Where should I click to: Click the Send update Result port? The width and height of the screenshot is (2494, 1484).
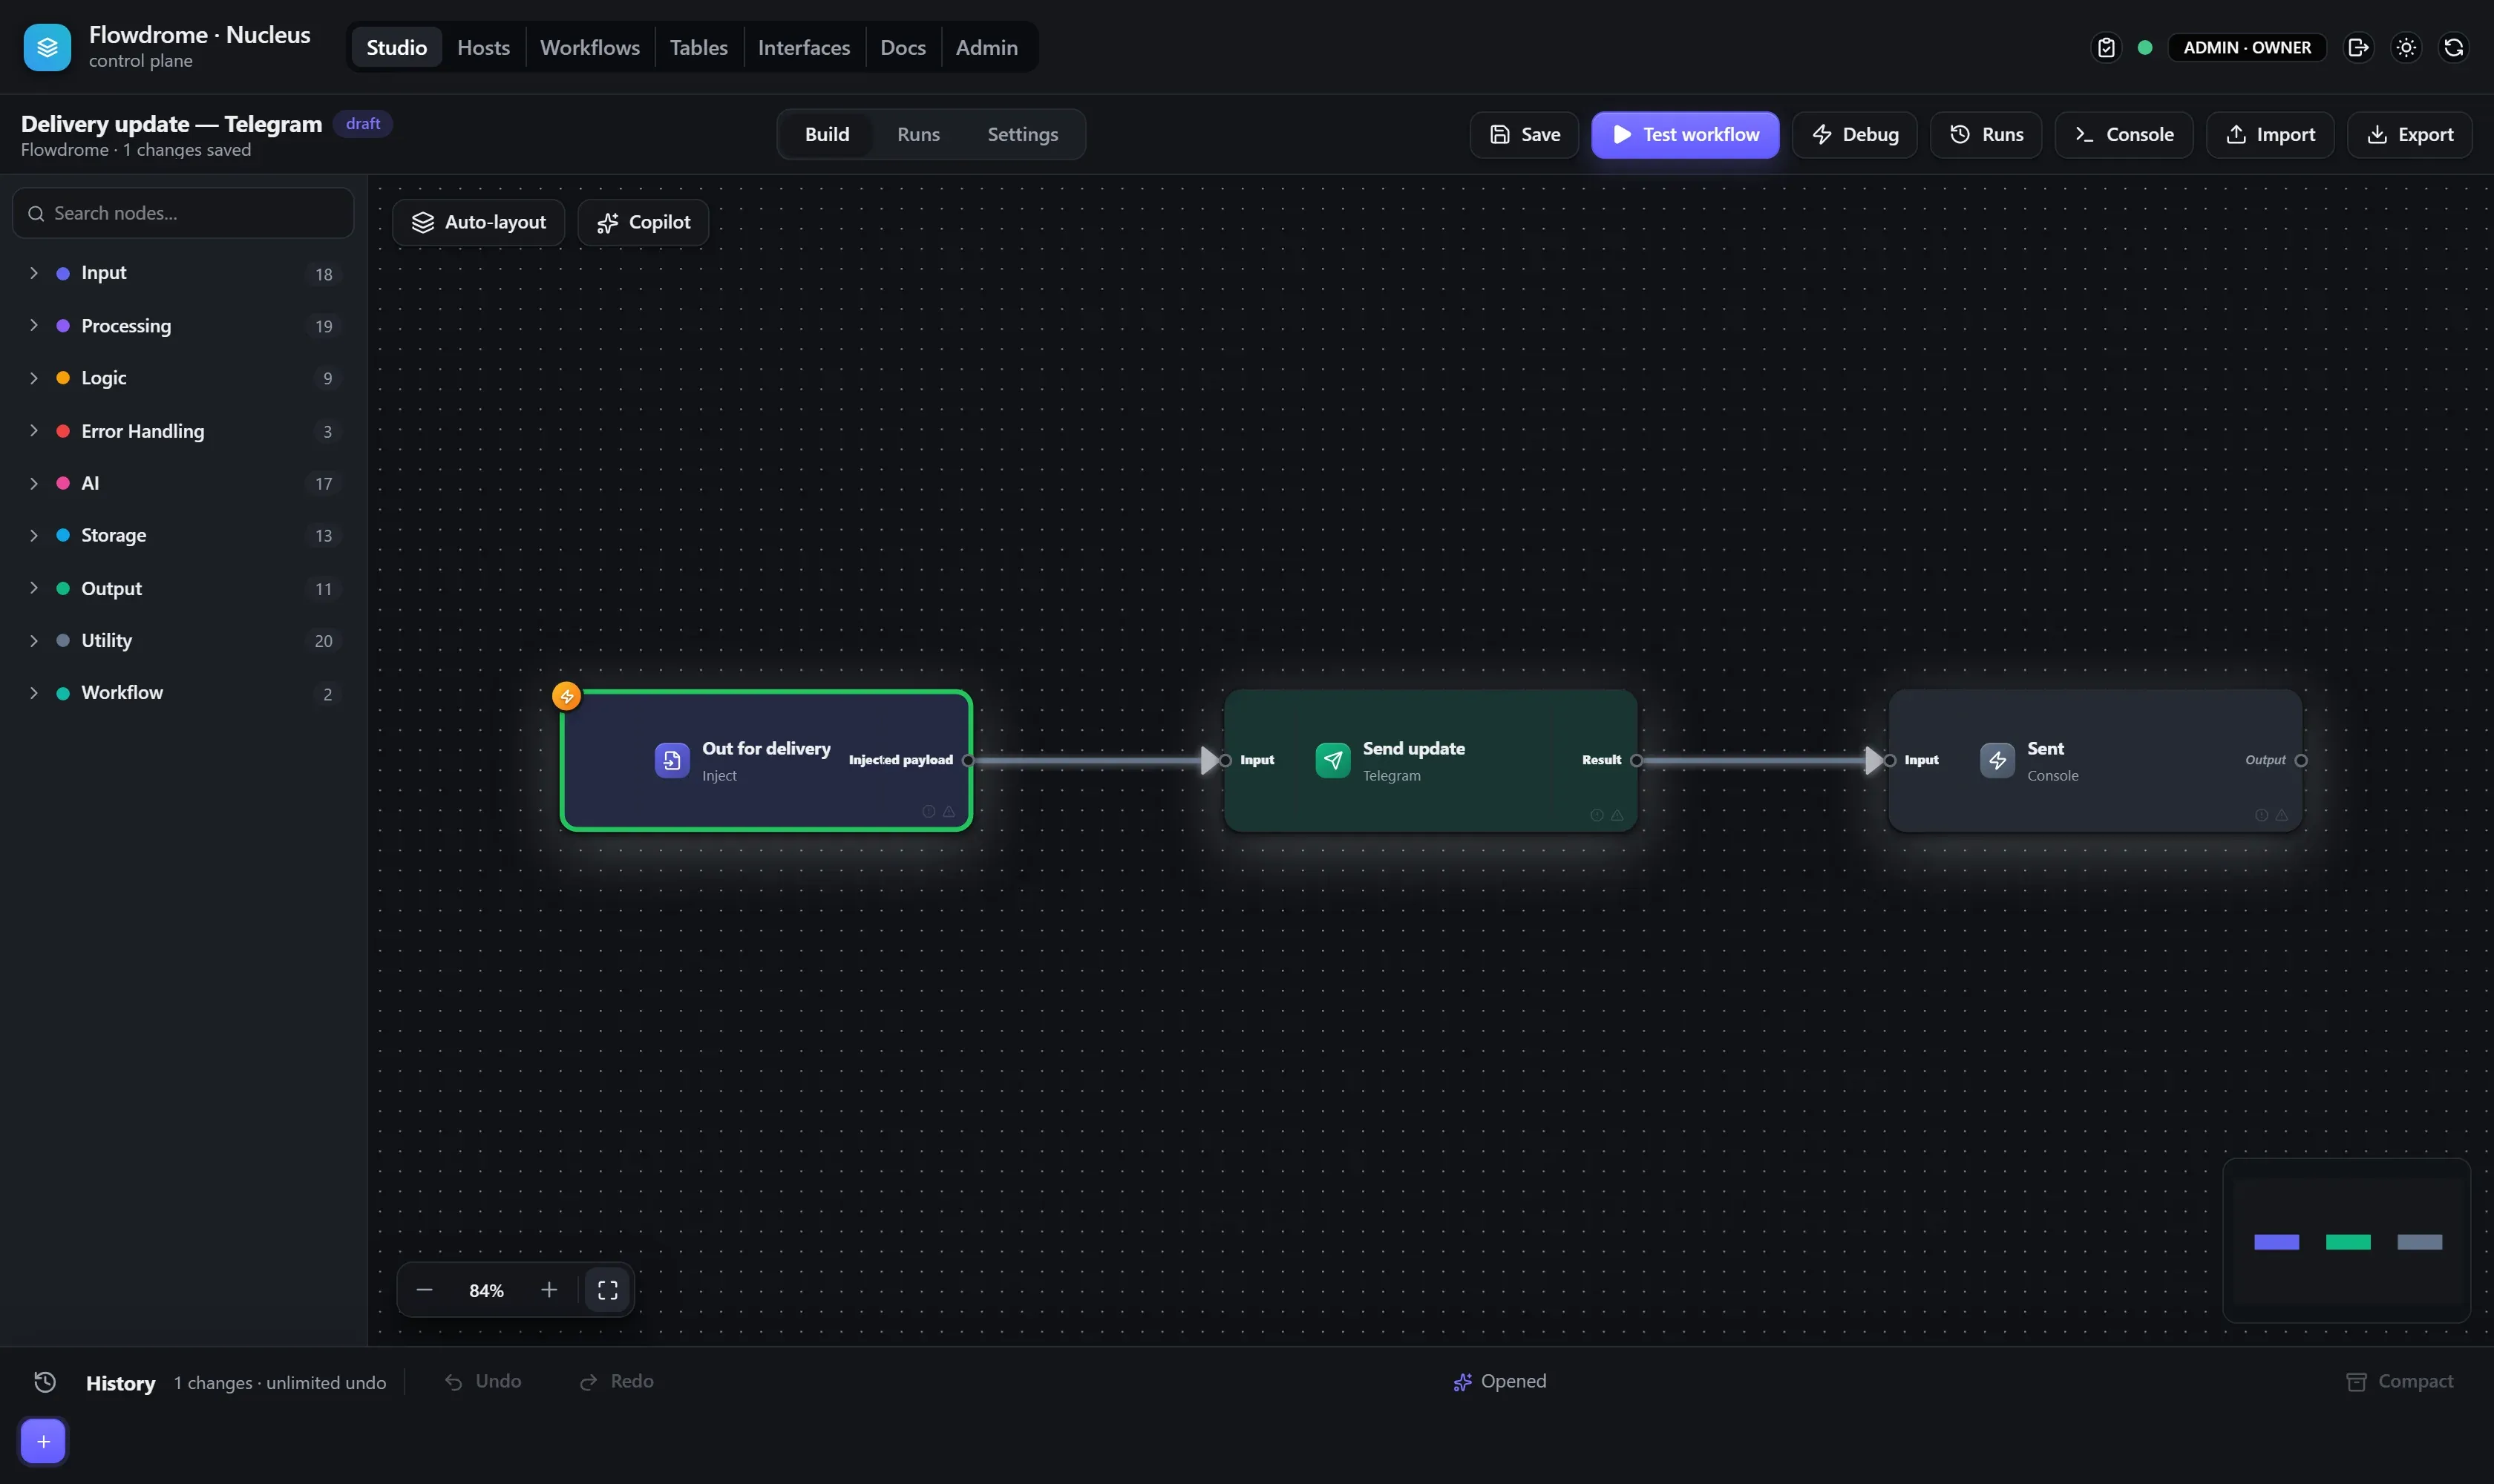(x=1637, y=760)
